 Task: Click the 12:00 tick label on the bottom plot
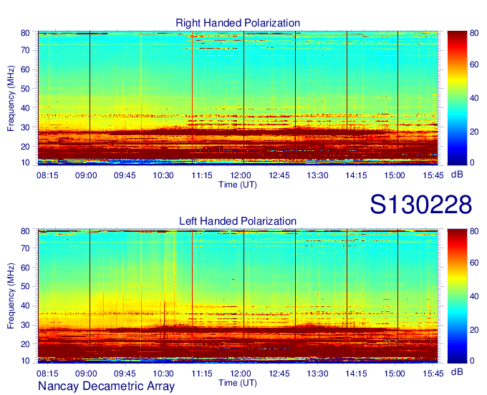pyautogui.click(x=241, y=374)
